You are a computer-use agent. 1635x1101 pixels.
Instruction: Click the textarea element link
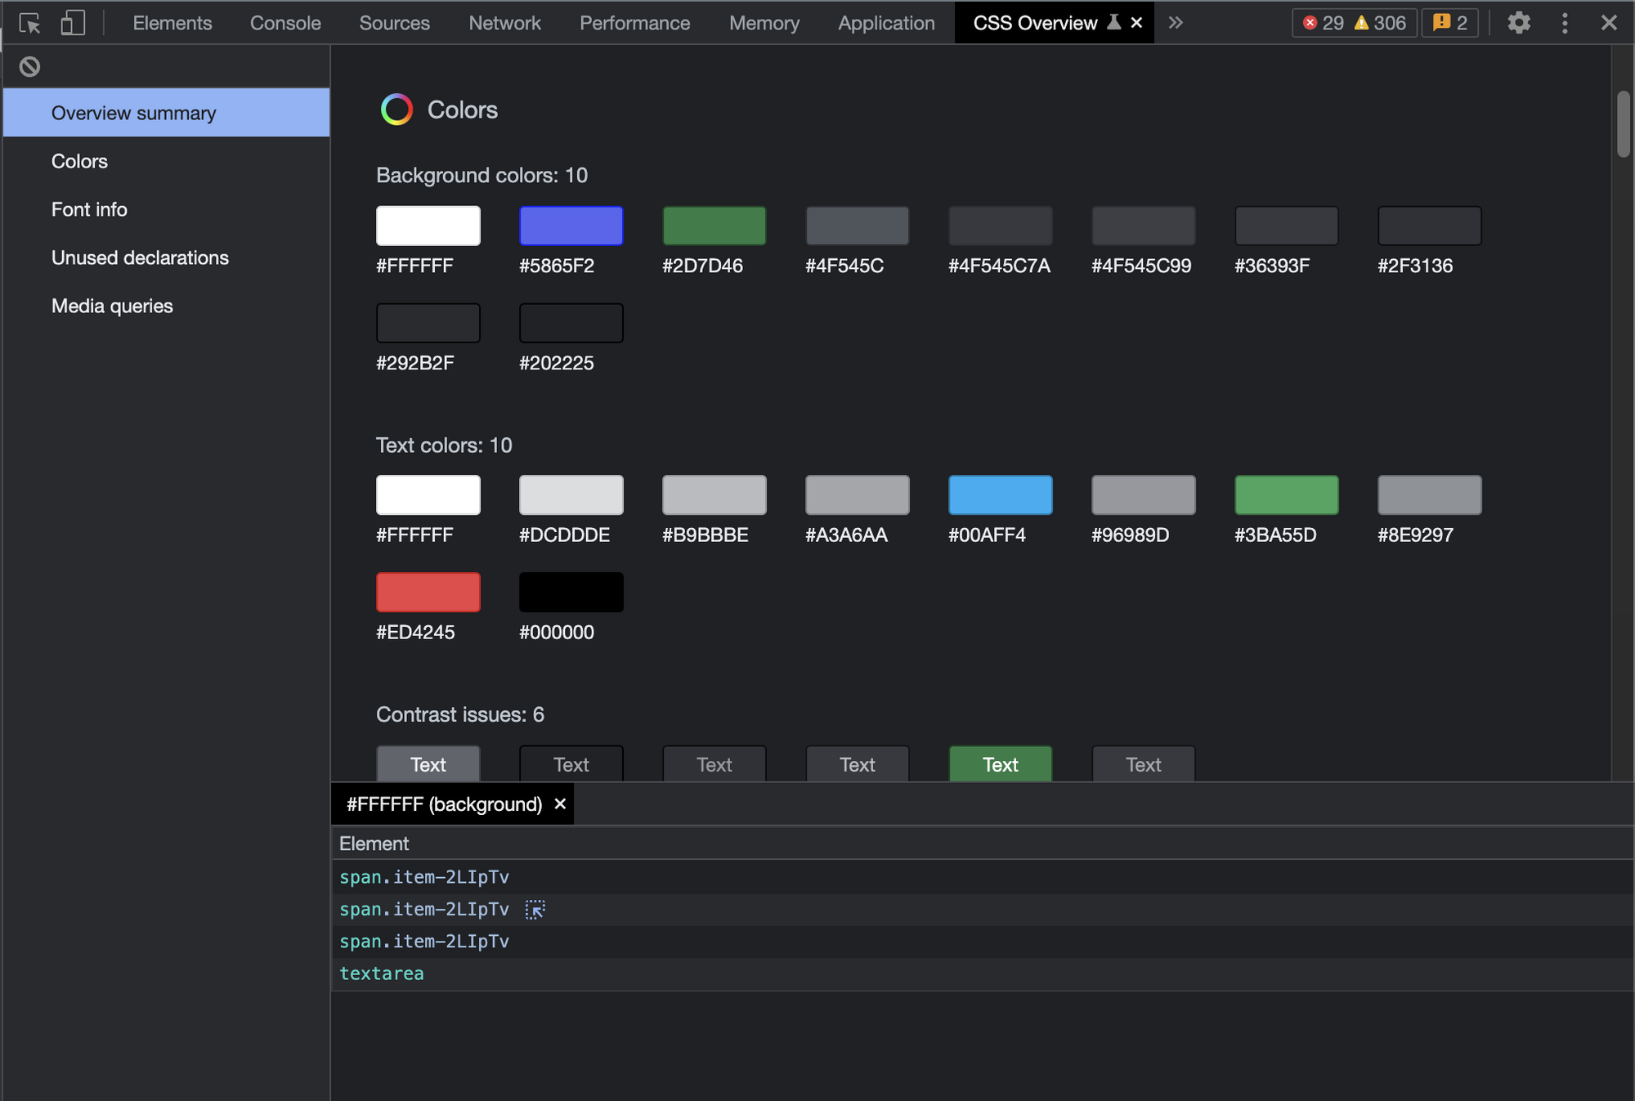381,973
